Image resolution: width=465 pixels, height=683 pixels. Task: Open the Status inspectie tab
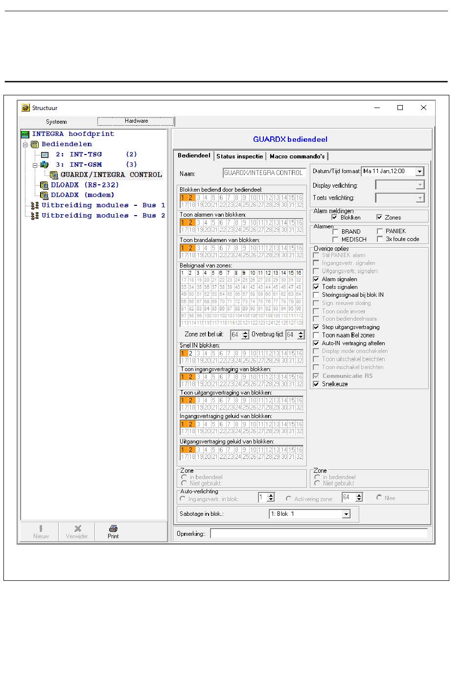point(240,156)
